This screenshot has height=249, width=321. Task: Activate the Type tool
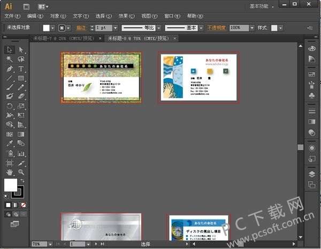(21, 69)
